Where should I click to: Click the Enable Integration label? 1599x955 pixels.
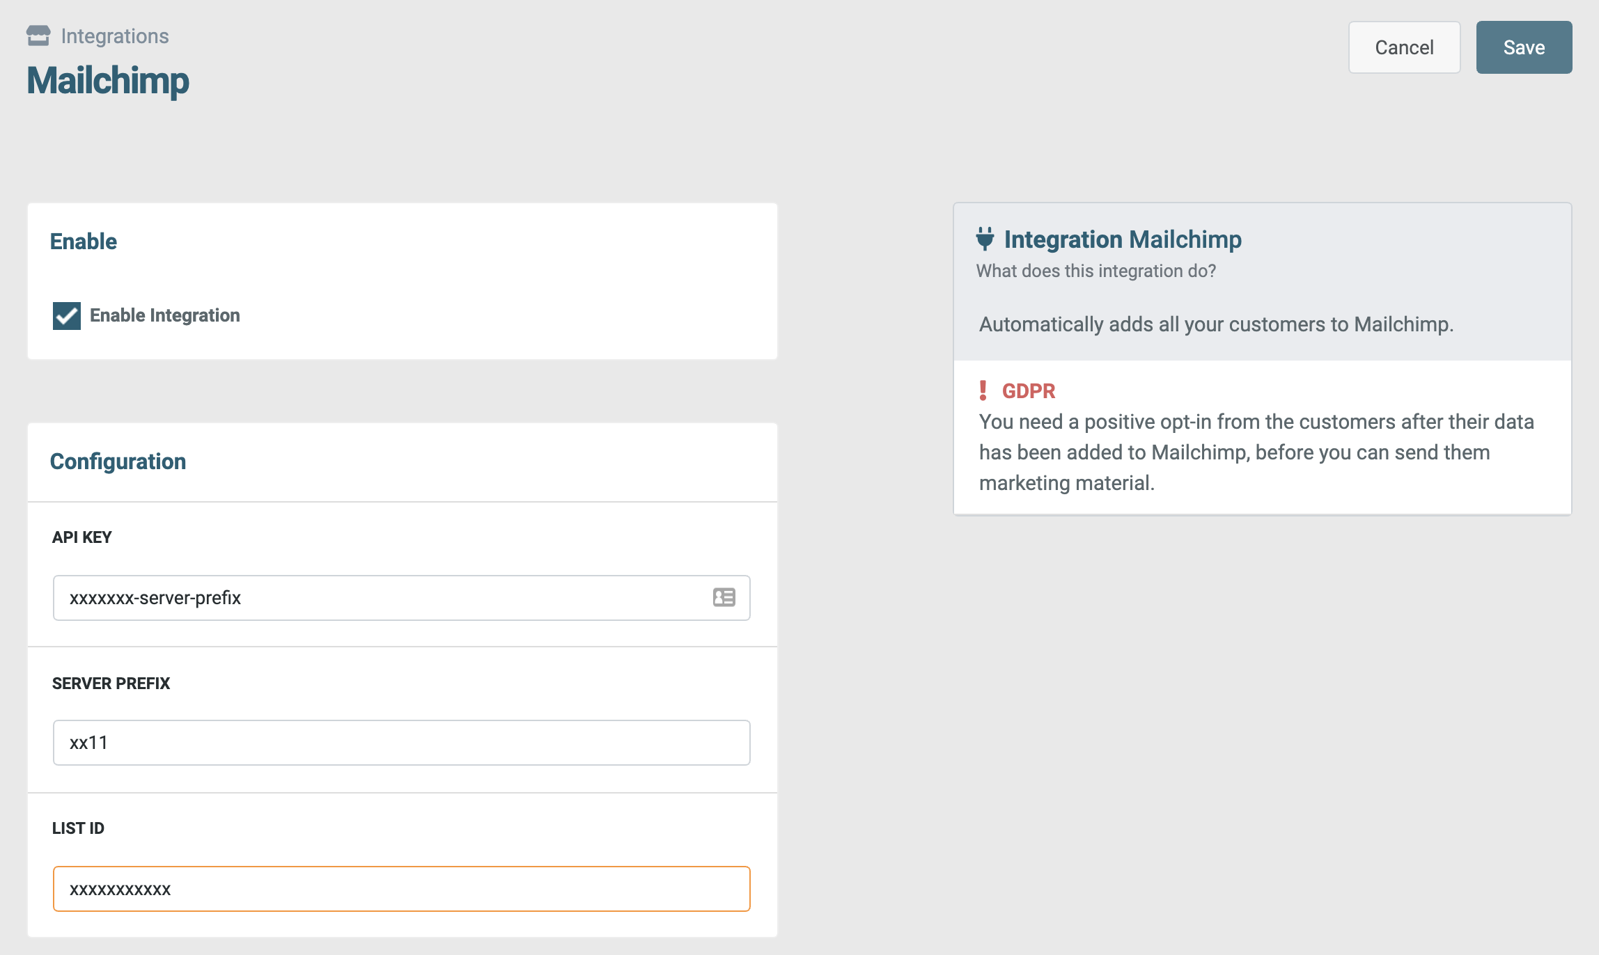click(x=165, y=315)
